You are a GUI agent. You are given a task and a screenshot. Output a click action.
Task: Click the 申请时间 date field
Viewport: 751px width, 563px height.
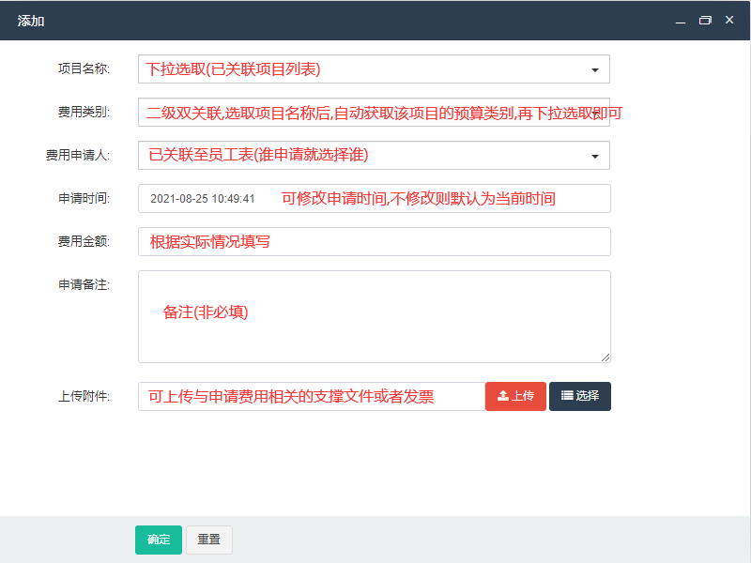[374, 199]
